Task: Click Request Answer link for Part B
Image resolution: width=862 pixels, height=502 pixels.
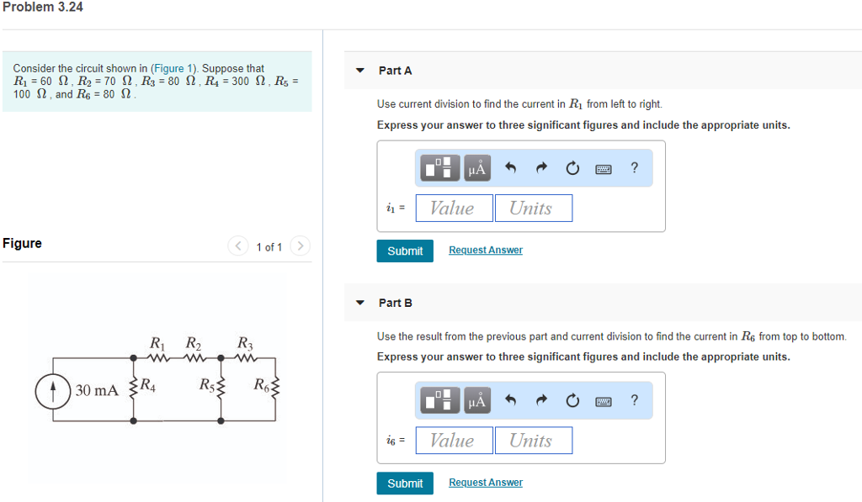Action: tap(486, 482)
